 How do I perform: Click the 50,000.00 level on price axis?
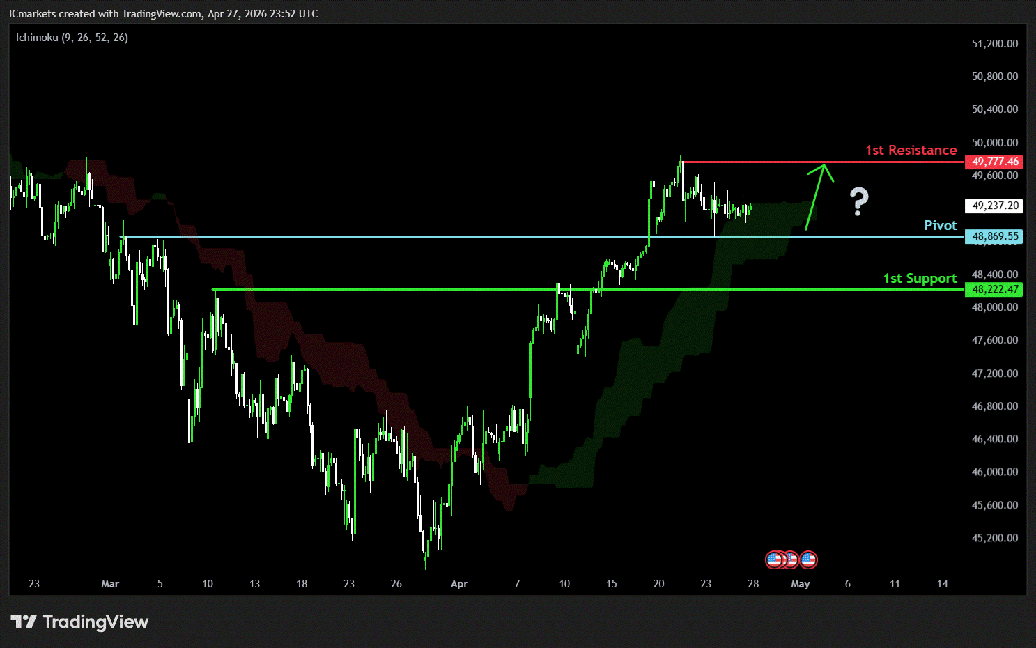pos(994,143)
